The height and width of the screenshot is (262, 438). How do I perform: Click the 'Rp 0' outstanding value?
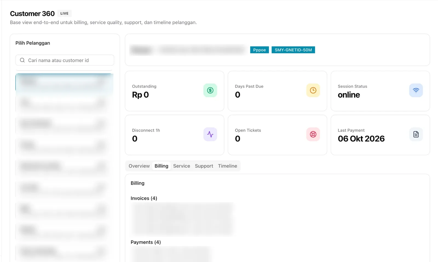(140, 95)
